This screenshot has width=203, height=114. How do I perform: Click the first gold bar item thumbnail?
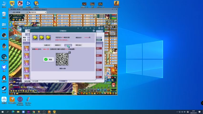click(35, 37)
